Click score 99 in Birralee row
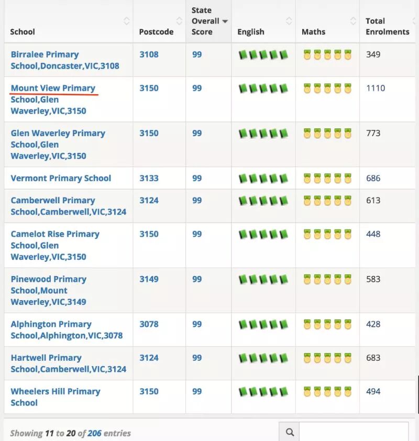Viewport: 419px width, 441px height. pos(197,54)
